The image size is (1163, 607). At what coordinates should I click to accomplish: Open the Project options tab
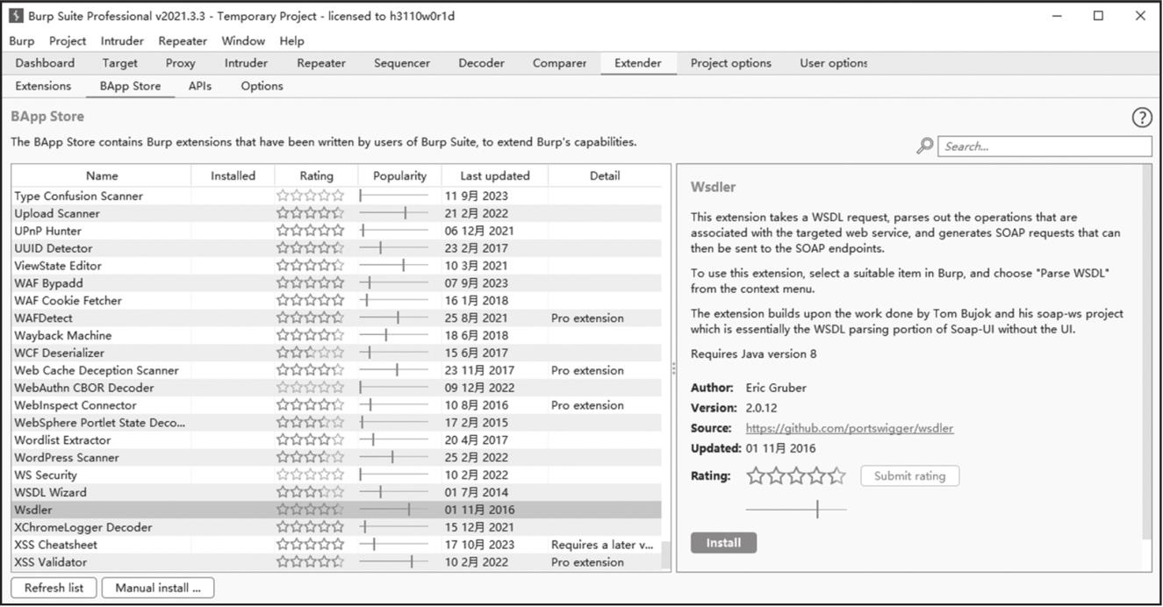[x=730, y=63]
